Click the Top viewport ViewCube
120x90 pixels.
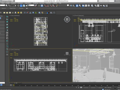coord(67,19)
